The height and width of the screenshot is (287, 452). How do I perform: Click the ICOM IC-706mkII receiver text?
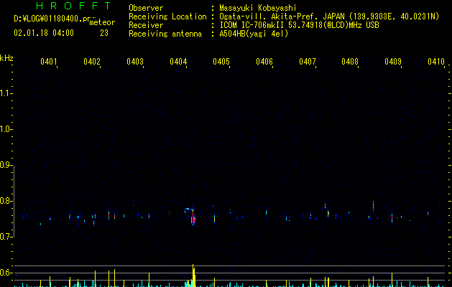[299, 25]
